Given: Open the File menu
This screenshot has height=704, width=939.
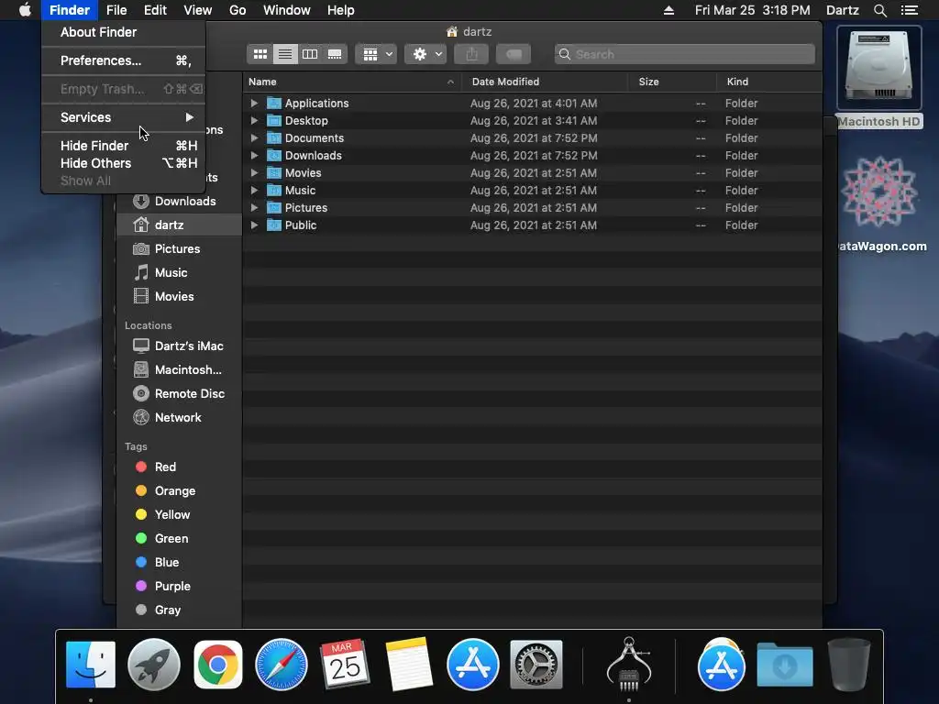Looking at the screenshot, I should (116, 10).
